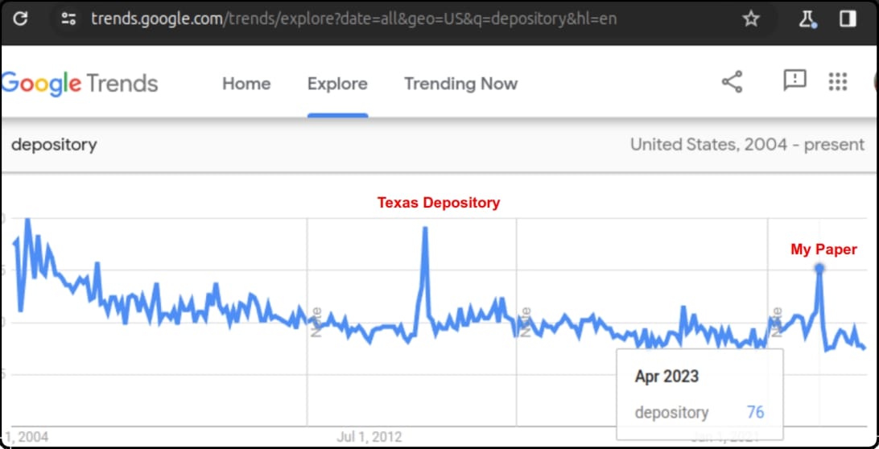Open the send feedback icon
The width and height of the screenshot is (879, 449).
[x=794, y=80]
